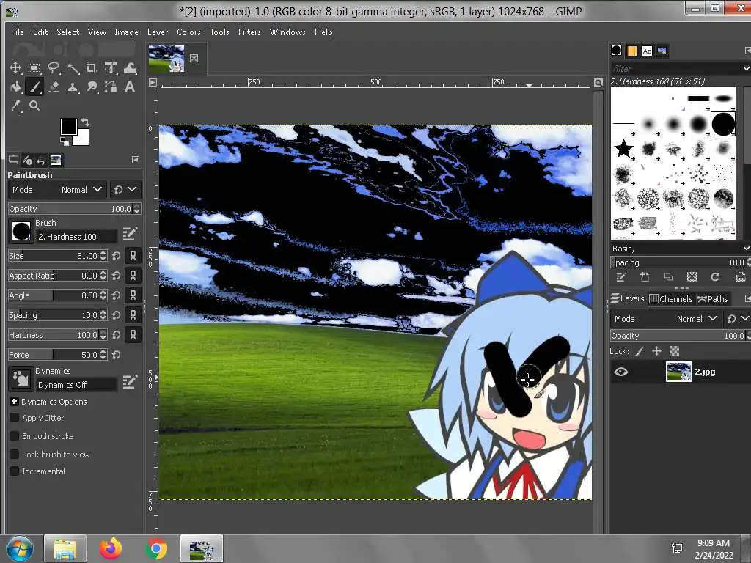The width and height of the screenshot is (751, 563).
Task: Select the Rectangle Select tool
Action: pos(34,67)
